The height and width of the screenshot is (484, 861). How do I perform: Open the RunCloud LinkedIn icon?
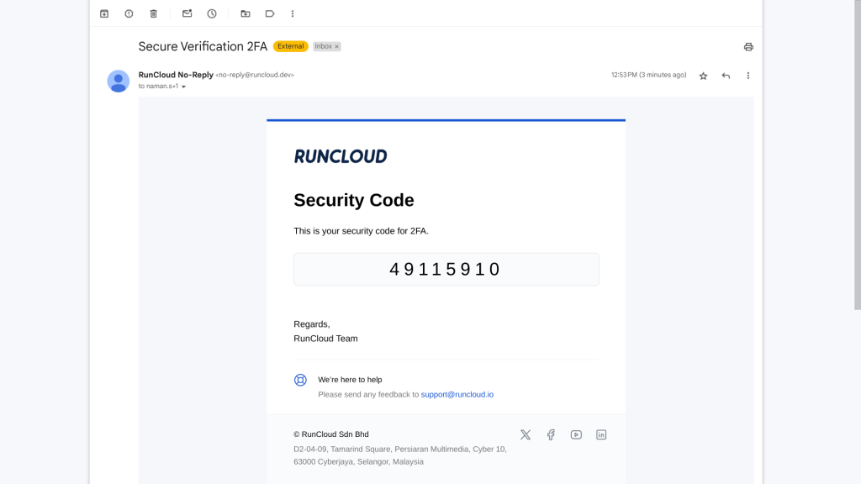(601, 434)
